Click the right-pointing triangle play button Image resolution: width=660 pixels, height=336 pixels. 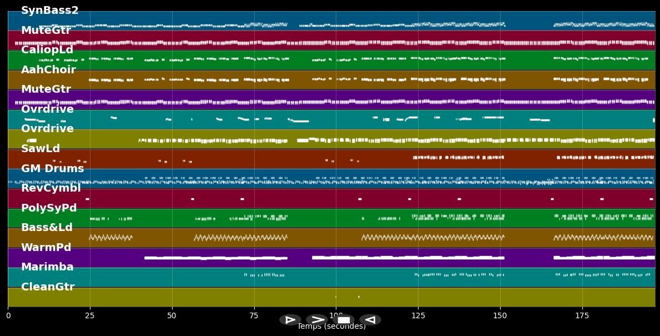click(290, 320)
